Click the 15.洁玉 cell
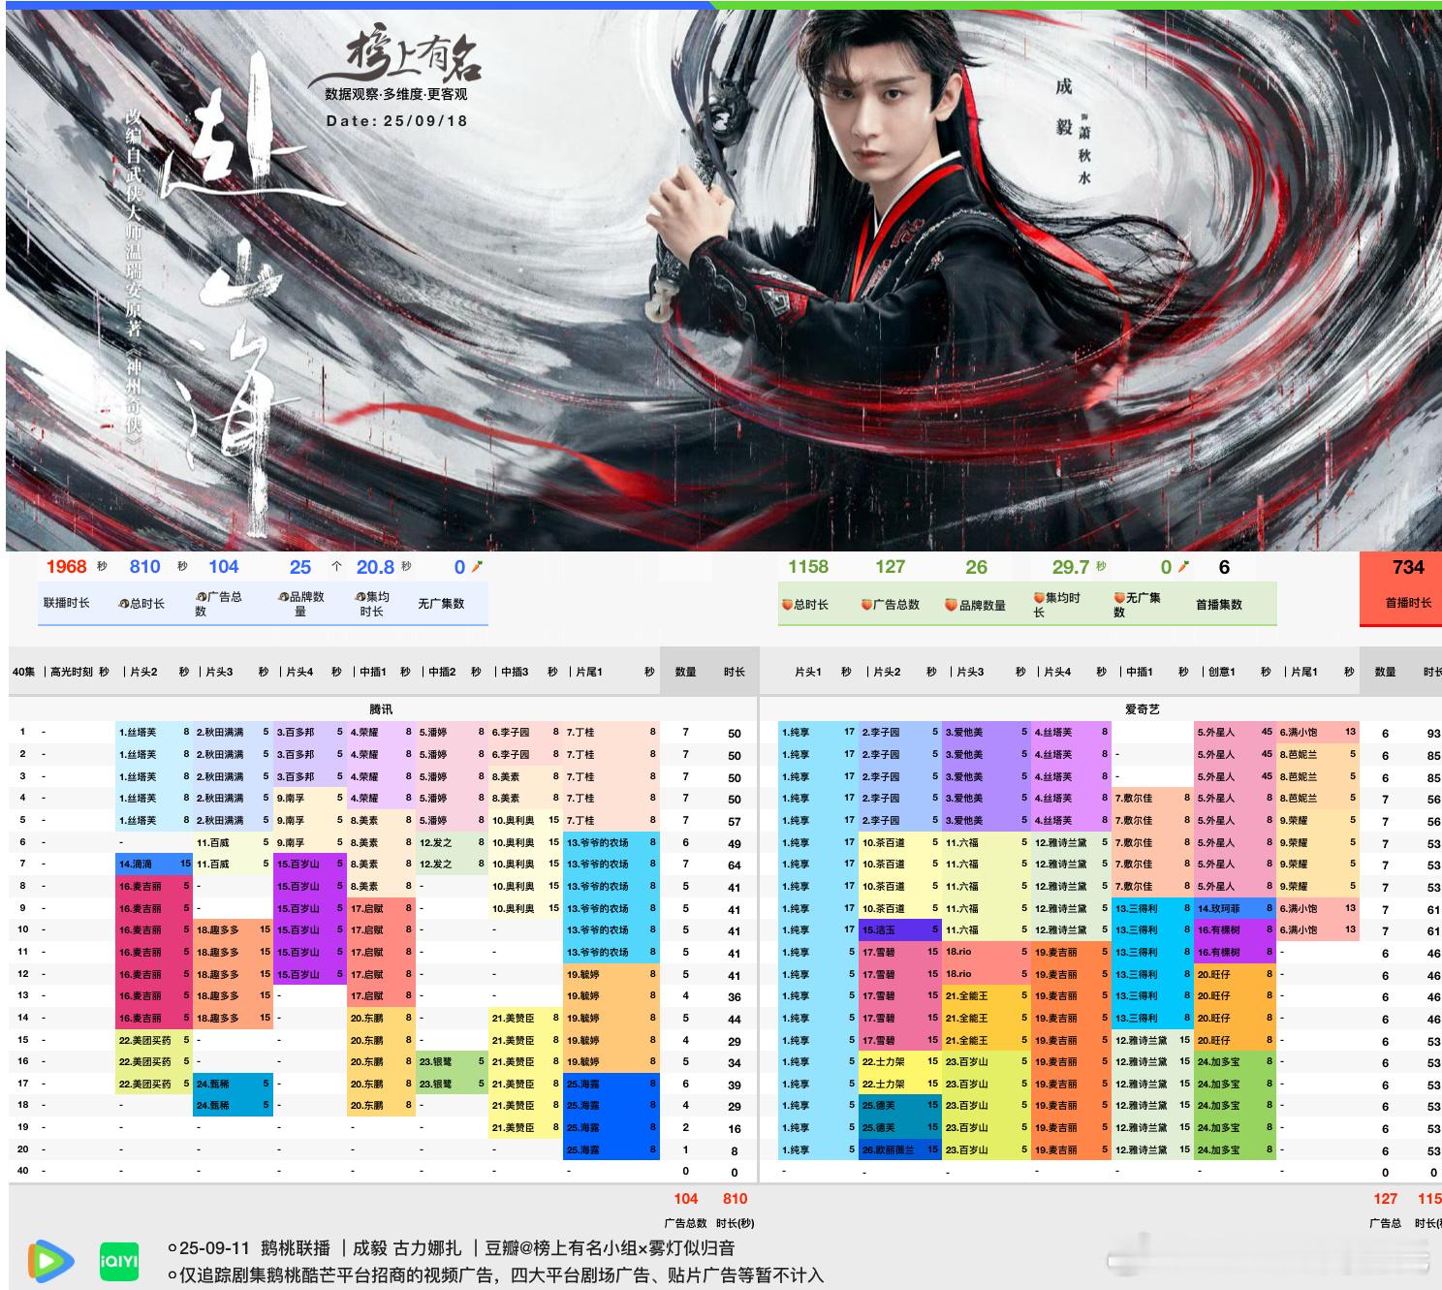The width and height of the screenshot is (1442, 1290). coord(900,930)
